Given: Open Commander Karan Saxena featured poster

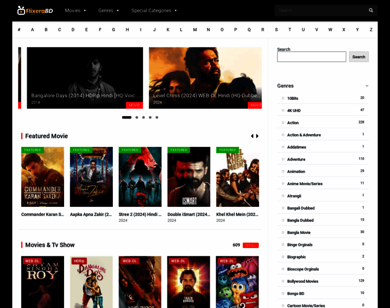Looking at the screenshot, I should [43, 177].
